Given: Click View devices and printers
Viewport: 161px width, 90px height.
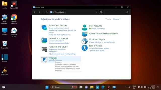Looking at the screenshot, I should click(x=57, y=49).
